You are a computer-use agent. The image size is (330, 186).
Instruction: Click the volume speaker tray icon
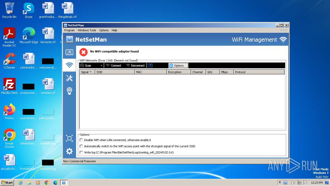(293, 183)
